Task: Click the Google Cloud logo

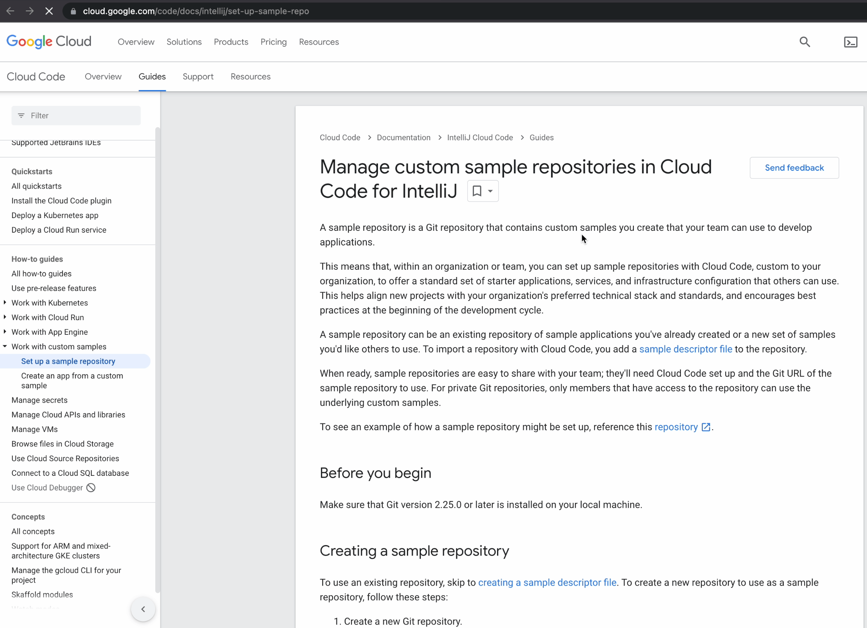Action: [x=49, y=42]
